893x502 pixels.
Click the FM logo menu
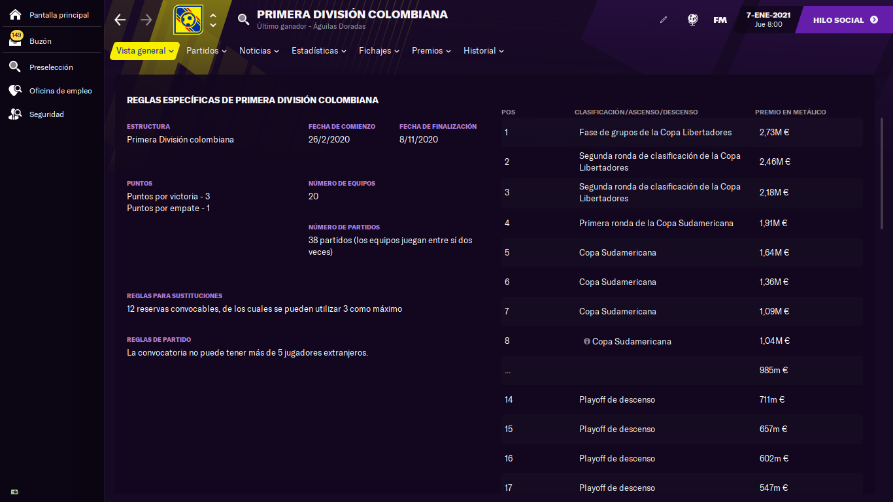720,20
